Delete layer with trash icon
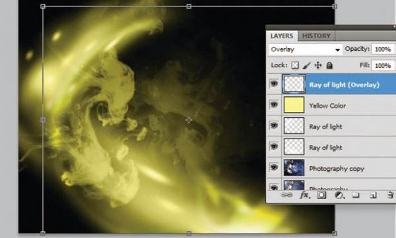This screenshot has width=396, height=238. [x=390, y=195]
